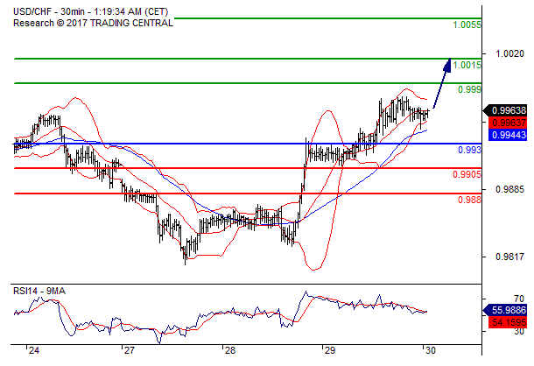Click the date label 28 on time axis
Screen dimensions: 534x366
pyautogui.click(x=230, y=350)
